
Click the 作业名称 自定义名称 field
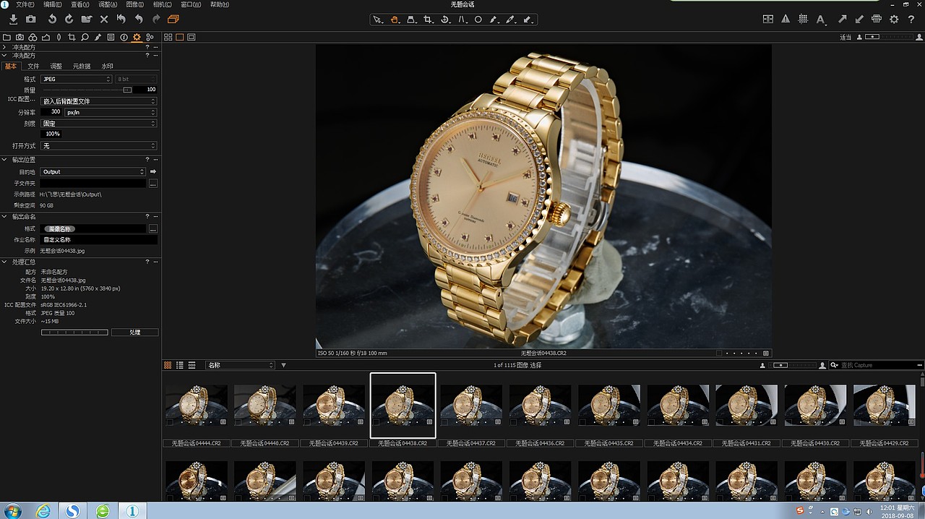[98, 239]
